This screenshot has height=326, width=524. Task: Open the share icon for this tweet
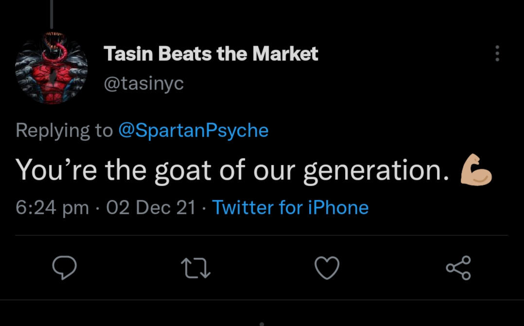click(458, 268)
